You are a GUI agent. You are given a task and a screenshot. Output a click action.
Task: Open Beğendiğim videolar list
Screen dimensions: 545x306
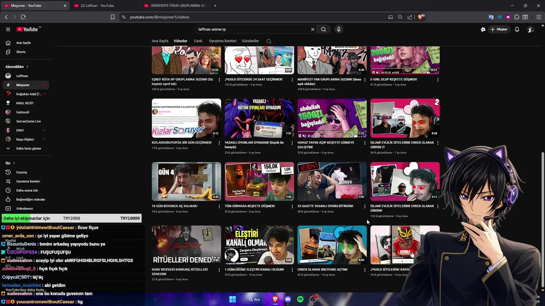tap(26, 199)
